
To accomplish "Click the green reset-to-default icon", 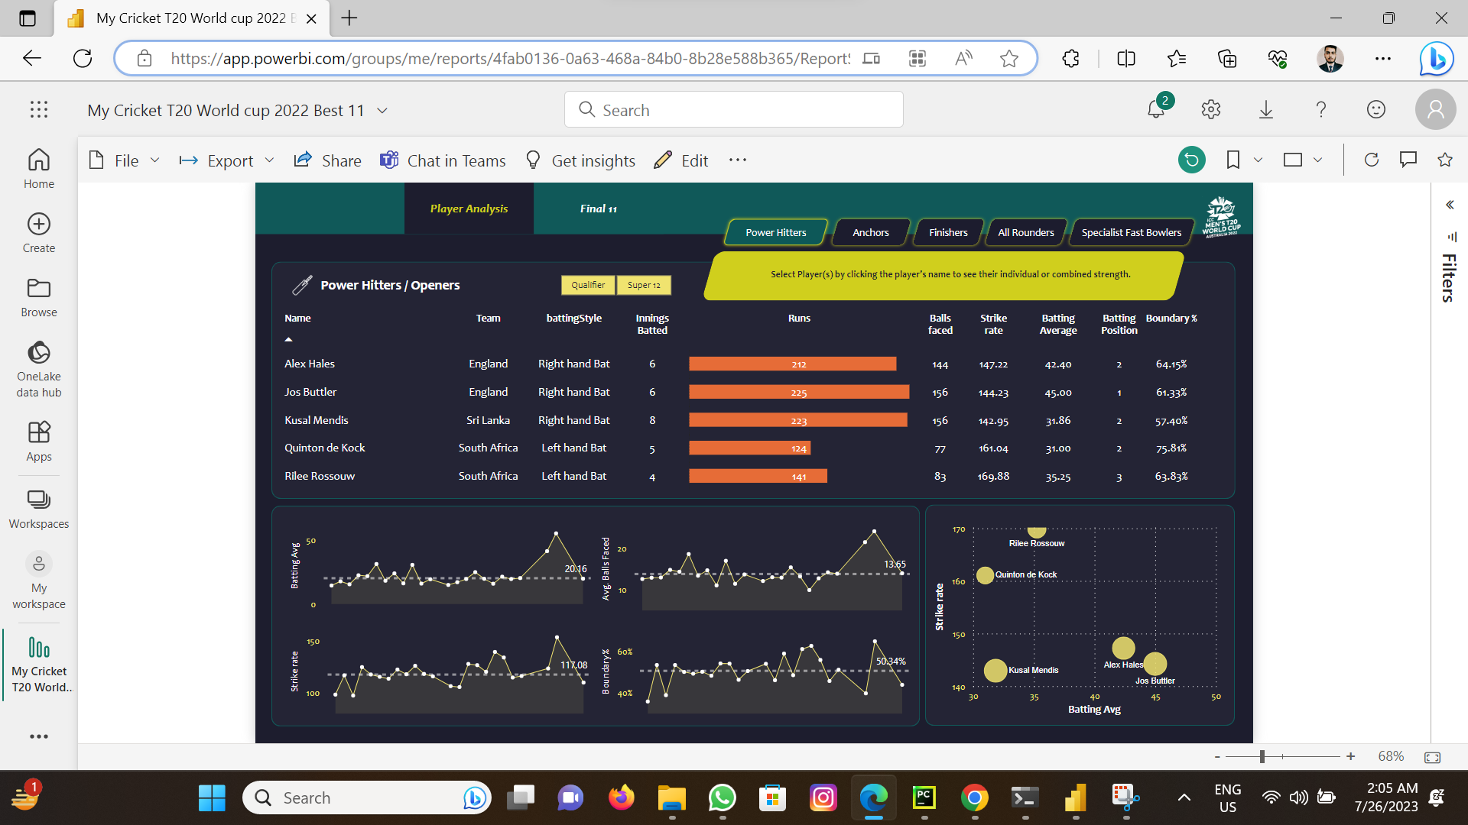I will [1191, 160].
